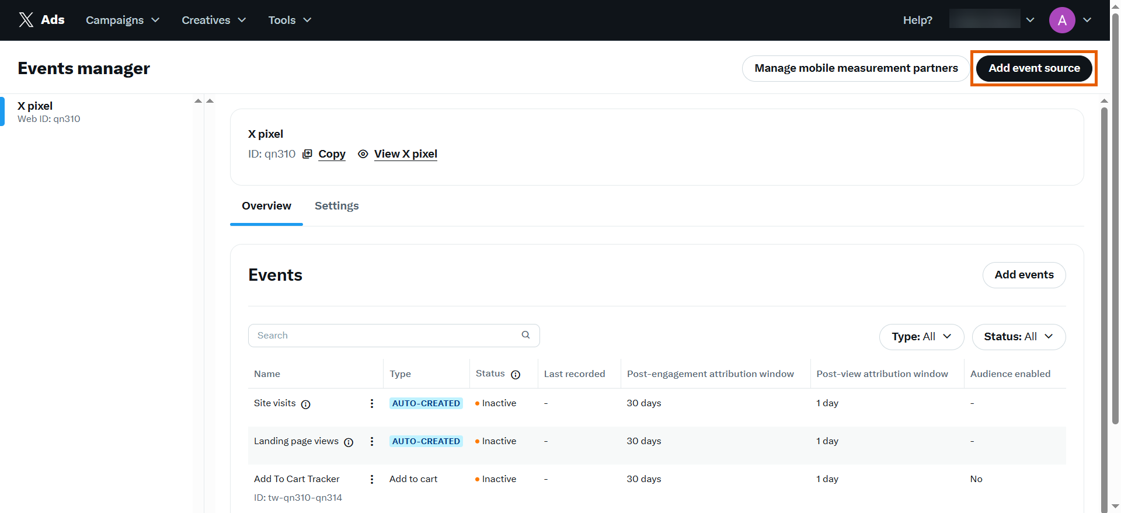Switch to the Settings tab
This screenshot has height=513, width=1121.
tap(337, 206)
